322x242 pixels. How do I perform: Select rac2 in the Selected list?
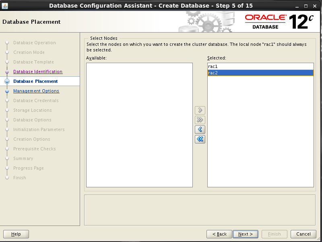click(x=260, y=73)
